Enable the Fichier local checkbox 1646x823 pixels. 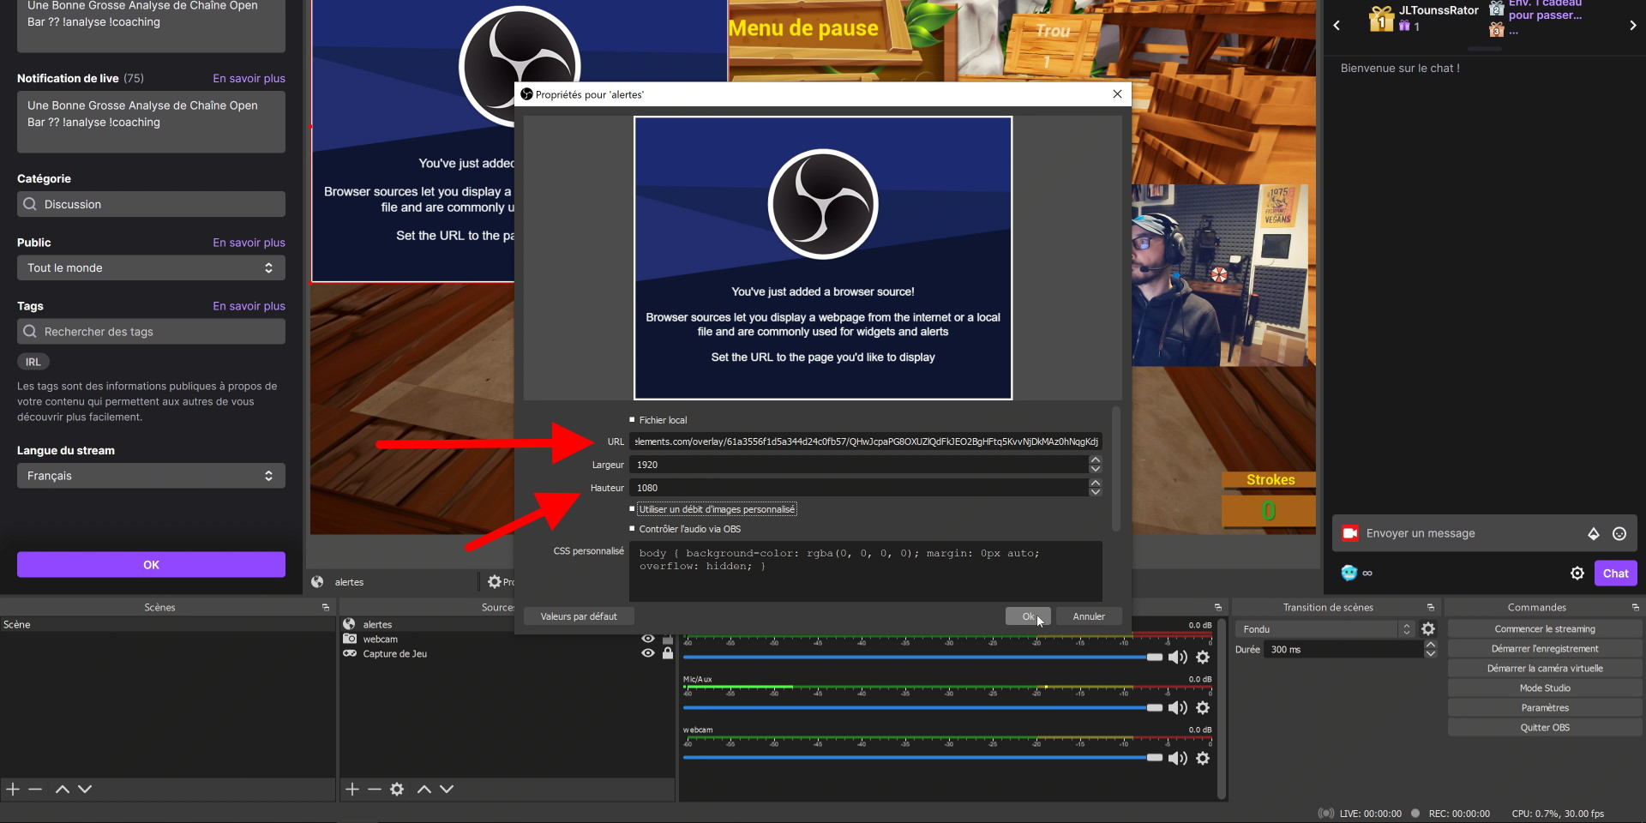pos(633,420)
